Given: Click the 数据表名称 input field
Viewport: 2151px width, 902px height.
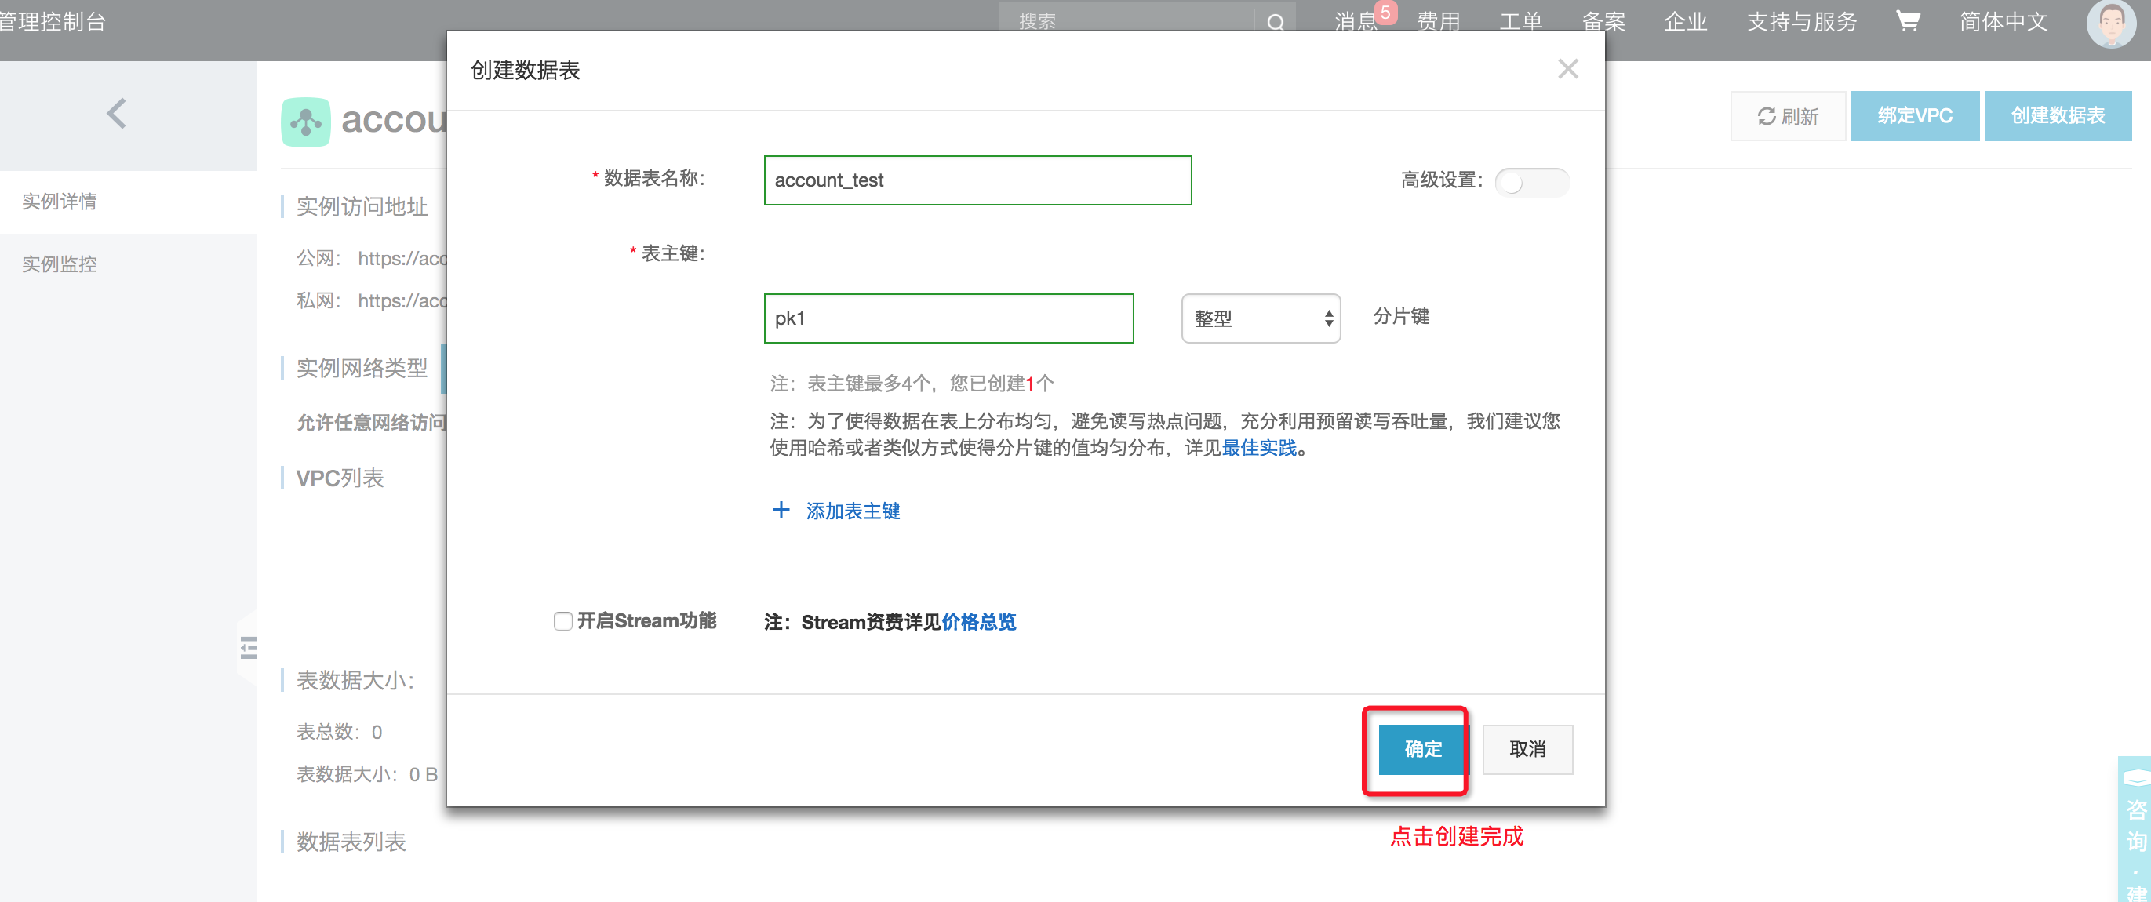Looking at the screenshot, I should click(978, 178).
